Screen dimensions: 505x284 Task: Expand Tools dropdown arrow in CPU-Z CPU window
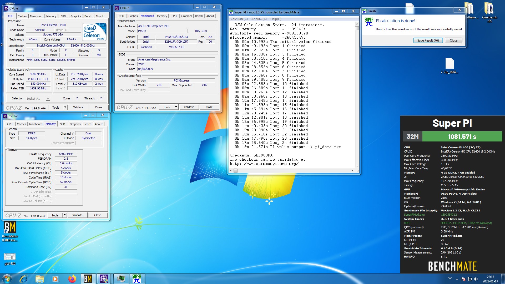(65, 107)
